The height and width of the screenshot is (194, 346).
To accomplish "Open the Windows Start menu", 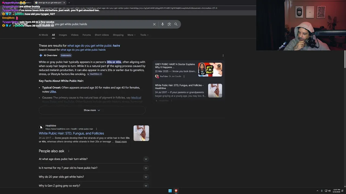I will click(x=170, y=191).
